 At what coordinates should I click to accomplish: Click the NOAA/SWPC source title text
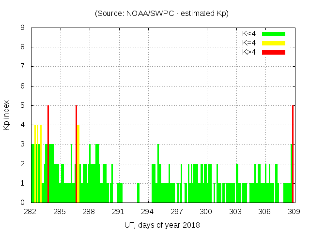coord(162,14)
